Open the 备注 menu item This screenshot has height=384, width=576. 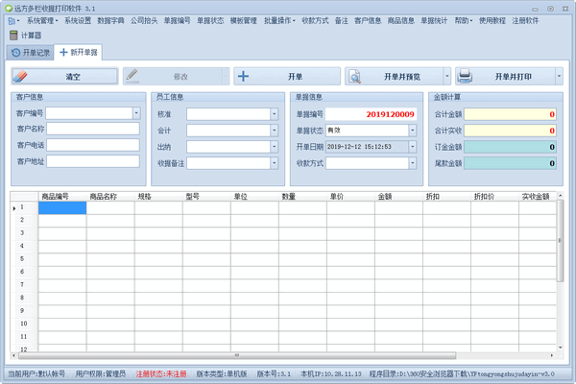(x=341, y=20)
